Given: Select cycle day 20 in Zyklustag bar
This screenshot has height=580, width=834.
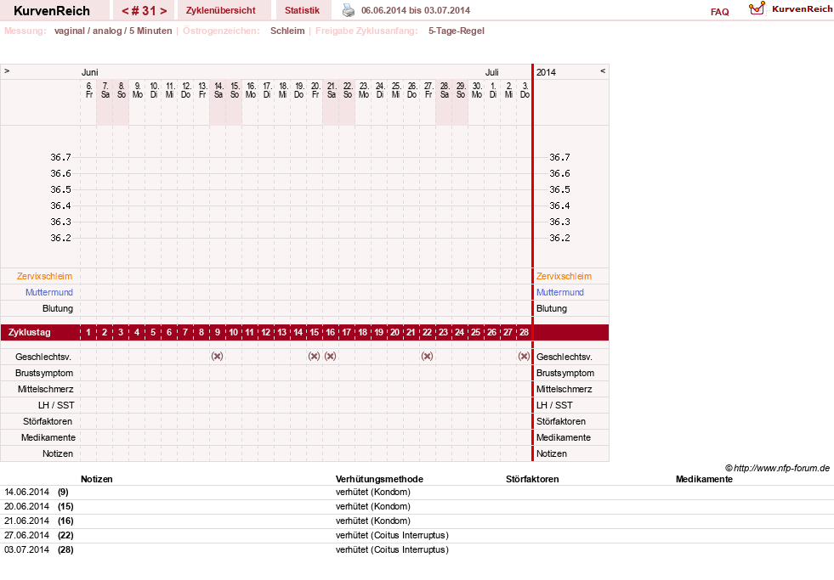Looking at the screenshot, I should click(x=394, y=333).
